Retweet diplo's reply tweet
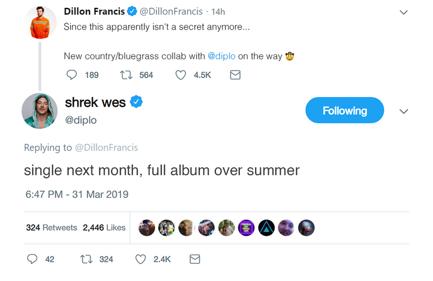Screen dimensions: 433x281 point(86,259)
